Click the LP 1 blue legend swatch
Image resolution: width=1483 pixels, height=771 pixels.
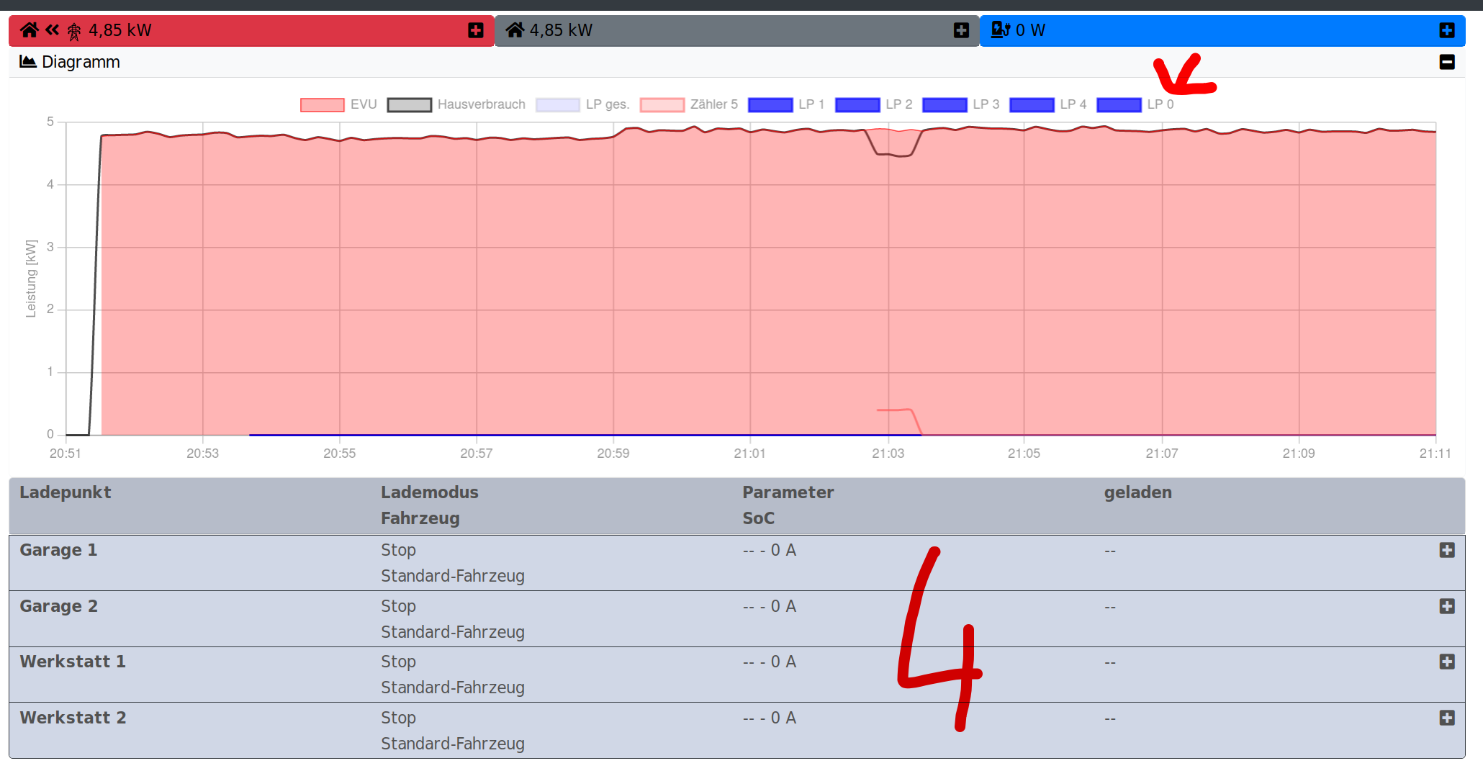click(770, 104)
